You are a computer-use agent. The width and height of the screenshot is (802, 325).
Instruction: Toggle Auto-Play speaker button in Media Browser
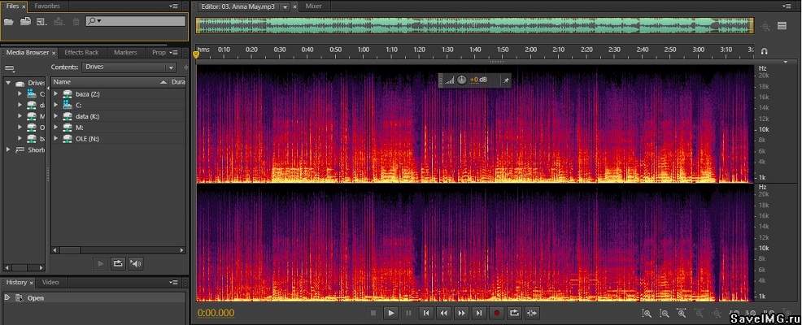(136, 263)
